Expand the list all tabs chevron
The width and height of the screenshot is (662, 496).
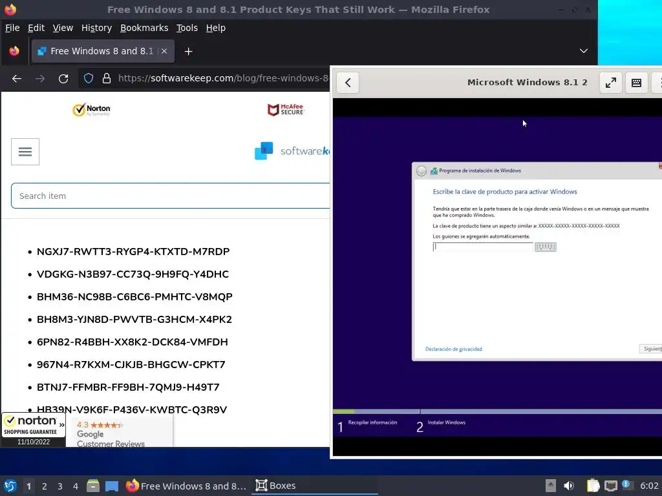click(x=584, y=51)
